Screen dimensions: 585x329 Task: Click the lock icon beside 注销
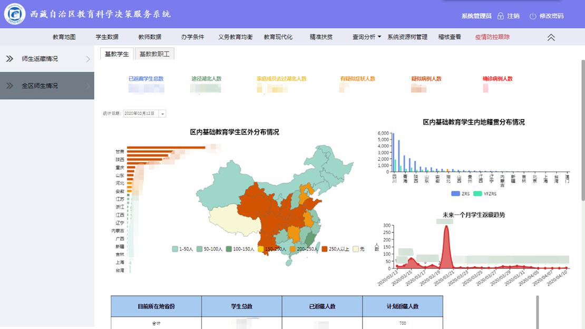point(500,16)
